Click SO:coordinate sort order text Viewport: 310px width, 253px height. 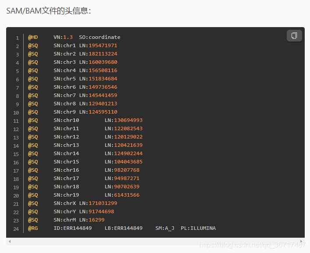(x=100, y=37)
